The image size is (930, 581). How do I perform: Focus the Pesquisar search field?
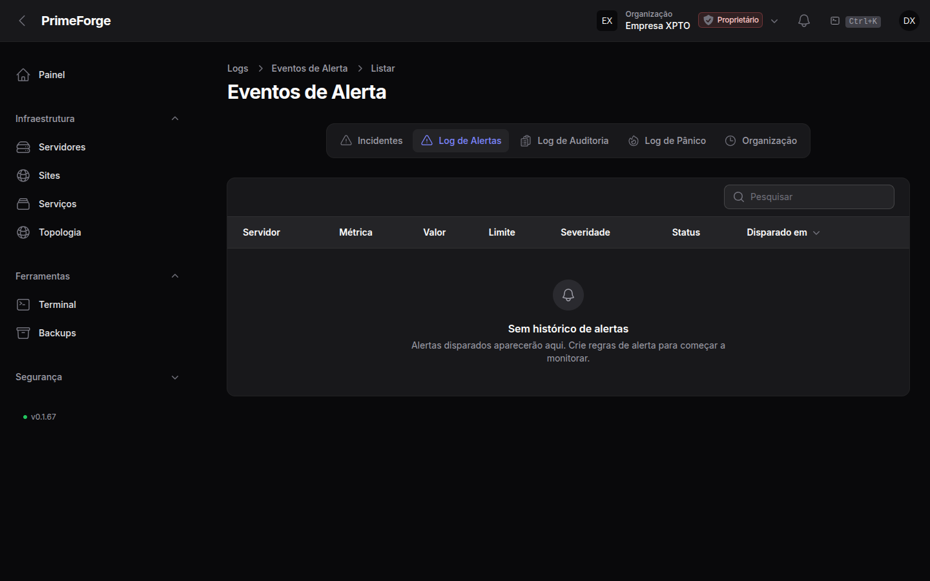pyautogui.click(x=809, y=197)
